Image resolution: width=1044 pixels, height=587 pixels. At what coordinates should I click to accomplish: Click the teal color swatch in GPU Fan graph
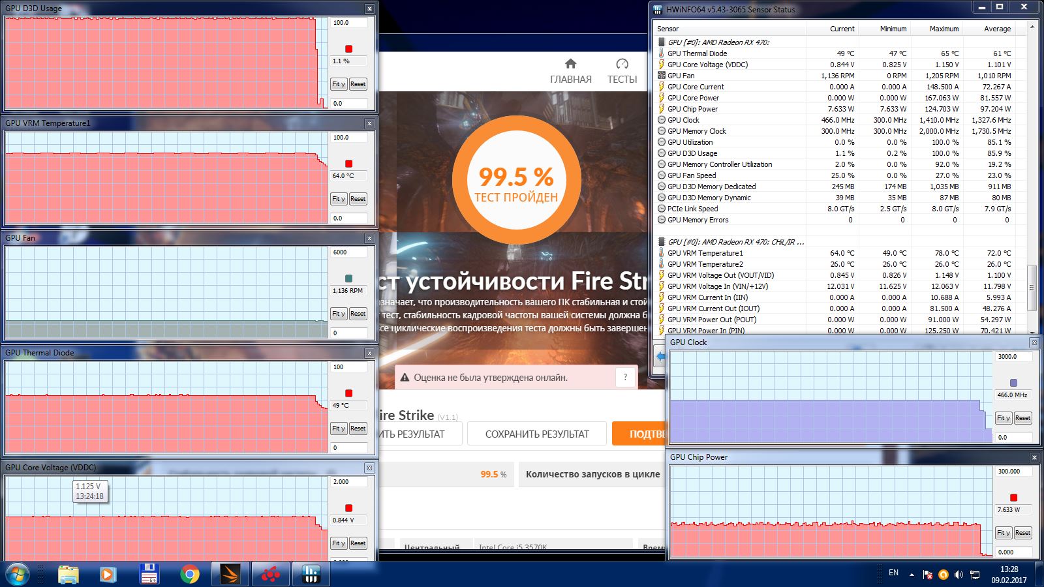tap(348, 278)
